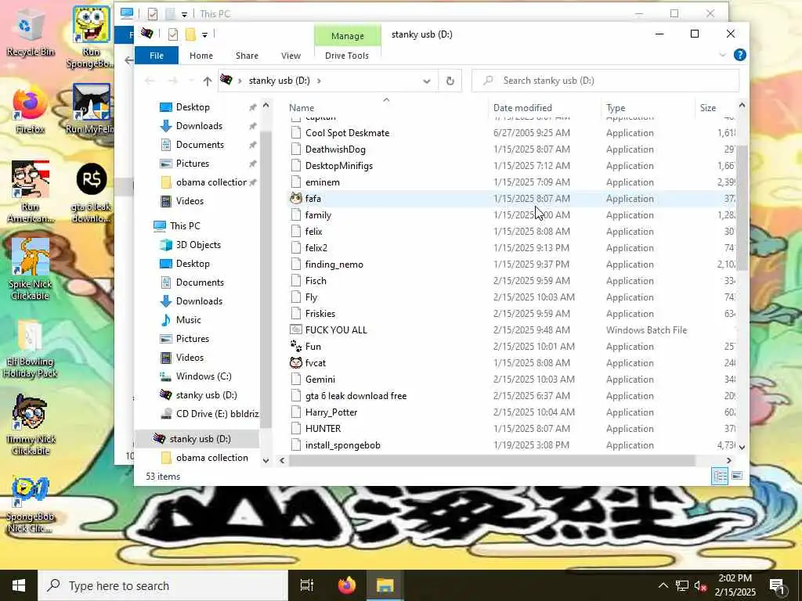The height and width of the screenshot is (601, 802).
Task: Launch Run MyFelix desktop shortcut
Action: coord(91,109)
